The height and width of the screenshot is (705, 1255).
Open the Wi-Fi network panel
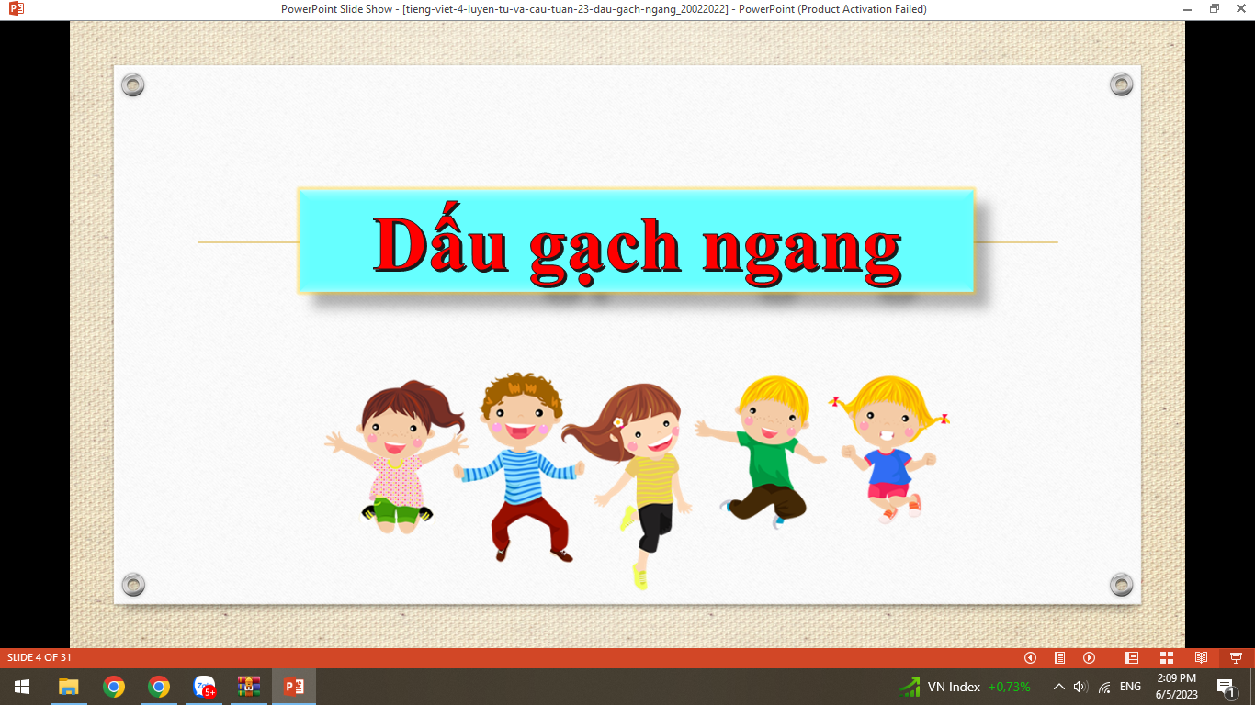[1104, 687]
